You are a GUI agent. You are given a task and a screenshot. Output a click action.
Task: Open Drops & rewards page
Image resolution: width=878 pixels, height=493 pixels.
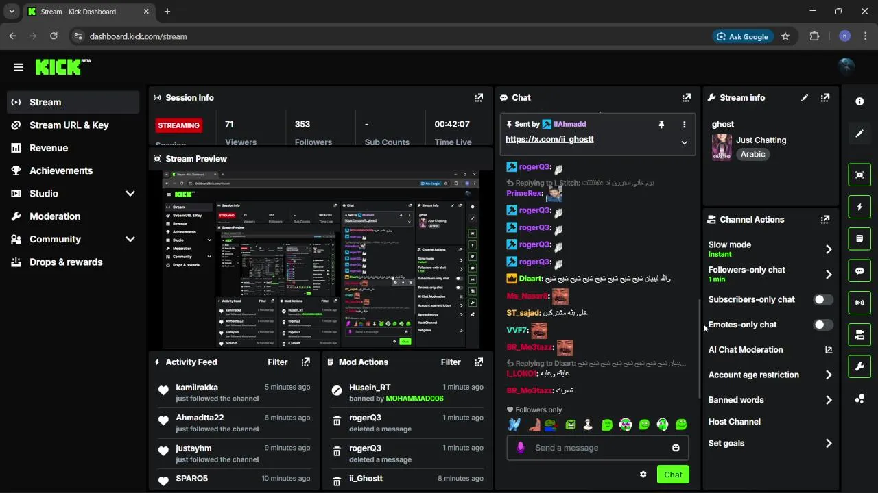coord(73,262)
